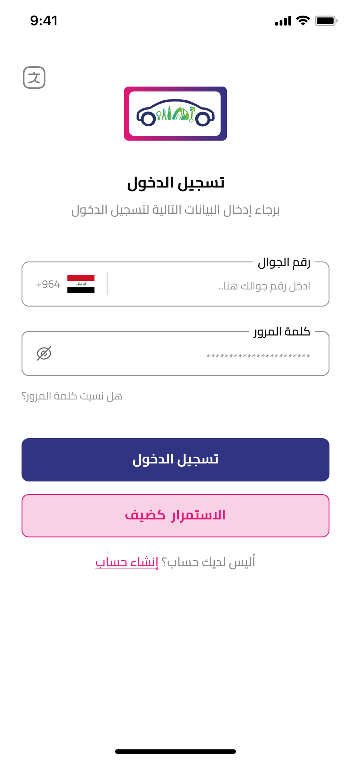Viewport: 351px width, 761px height.
Task: Tap the "كلمة المرور" field label
Action: tap(282, 331)
